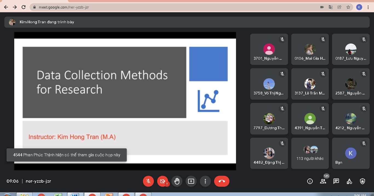Screen dimensions: 374x196
Task: Select participant tile 3701_Nguyễn
Action: 269,49
